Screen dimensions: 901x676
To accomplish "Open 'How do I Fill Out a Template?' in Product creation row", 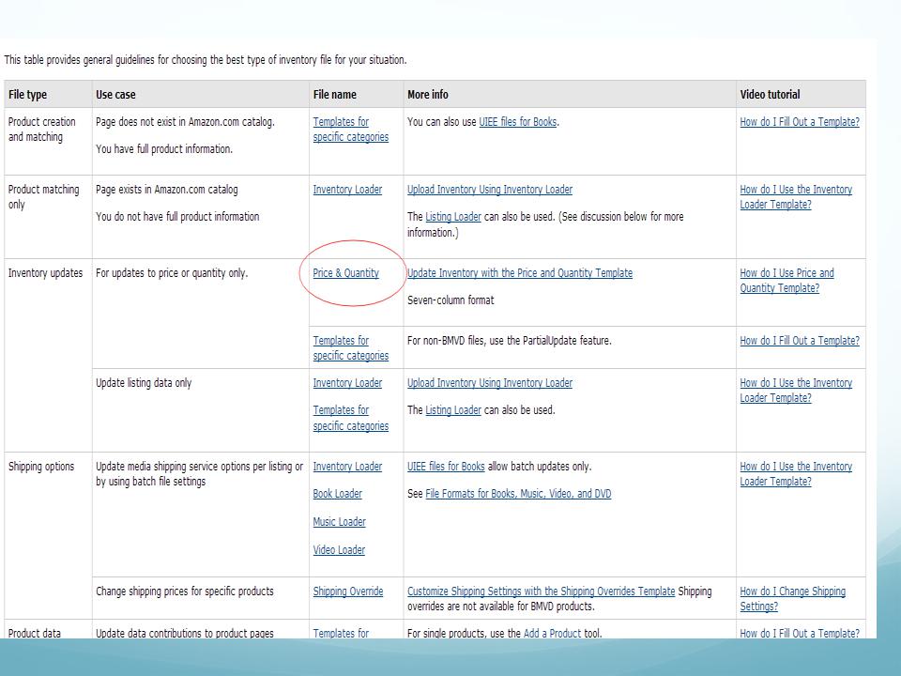I will click(800, 122).
